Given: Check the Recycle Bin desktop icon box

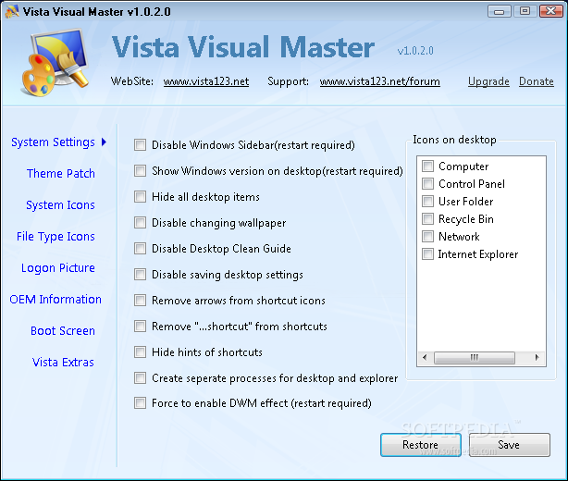Looking at the screenshot, I should [x=427, y=219].
